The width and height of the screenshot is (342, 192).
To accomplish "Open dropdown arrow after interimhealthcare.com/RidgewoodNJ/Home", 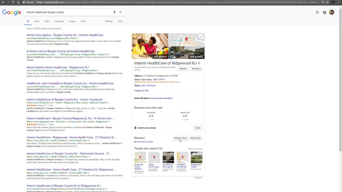I will tap(78, 38).
